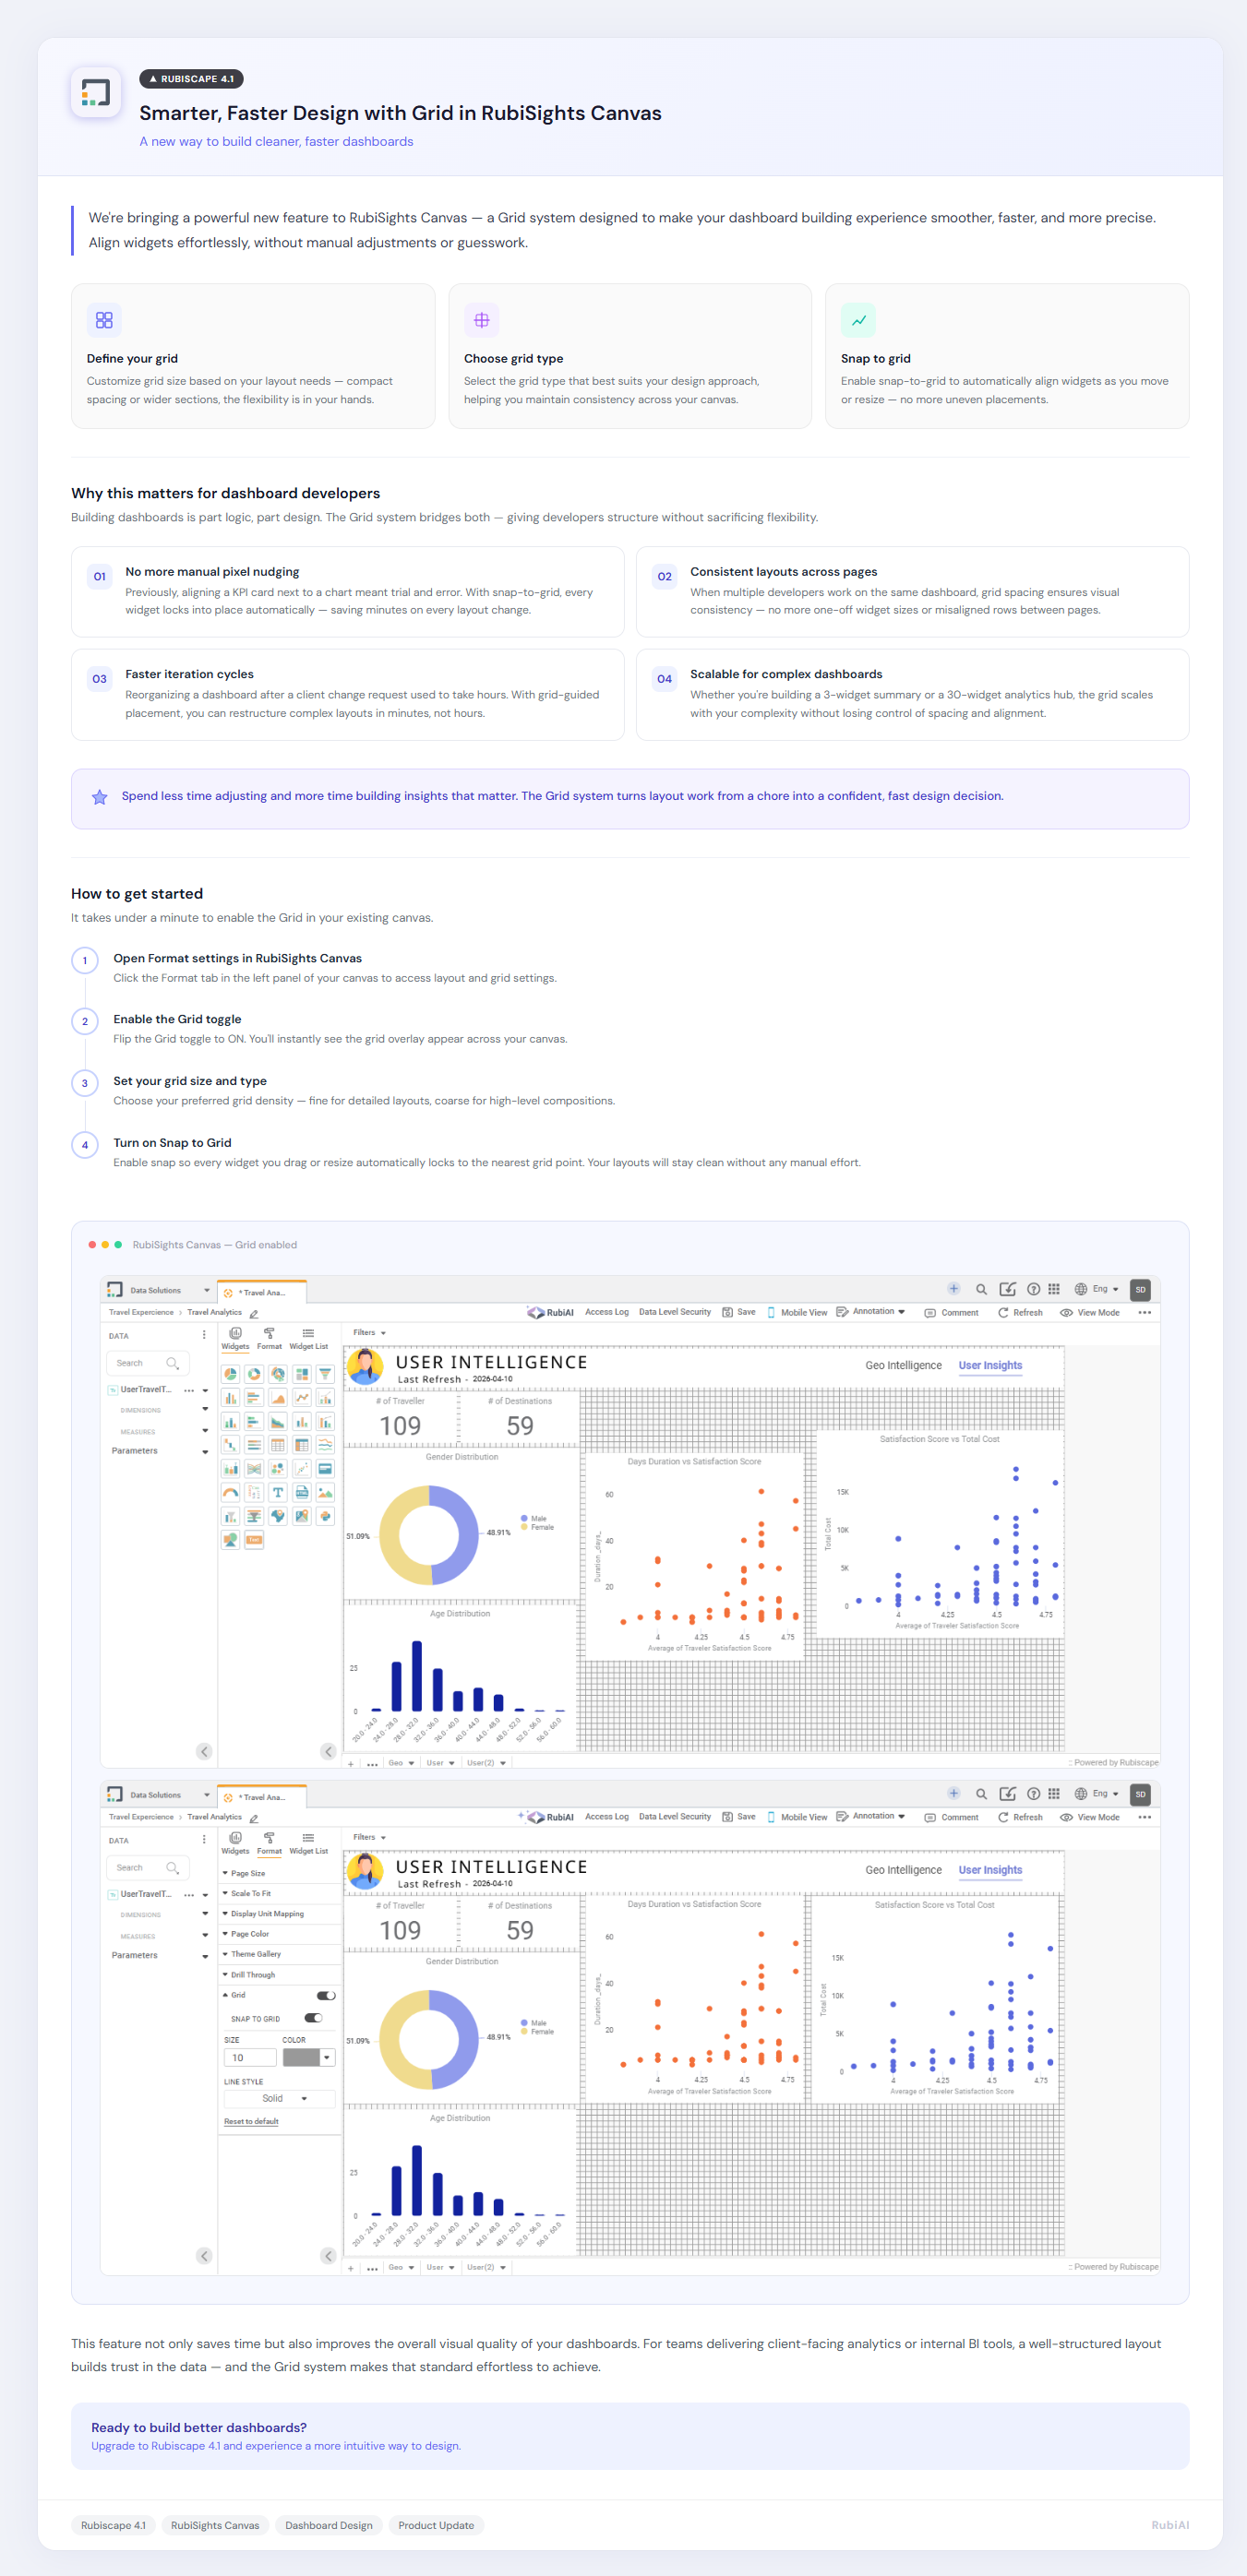The height and width of the screenshot is (2576, 1247).
Task: Select the gauge widget icon in upper canvas
Action: (x=230, y=1492)
